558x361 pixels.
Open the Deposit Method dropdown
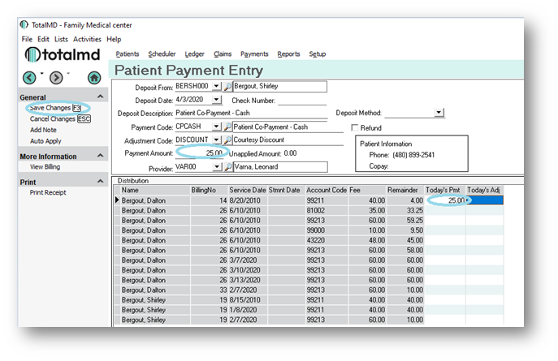pos(439,113)
